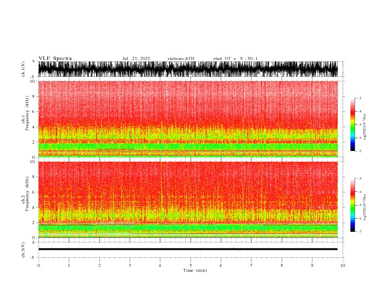The width and height of the screenshot is (386, 298).
Task: Click the "ch.2 Frequency (kHz)" axis label
Action: click(25, 194)
